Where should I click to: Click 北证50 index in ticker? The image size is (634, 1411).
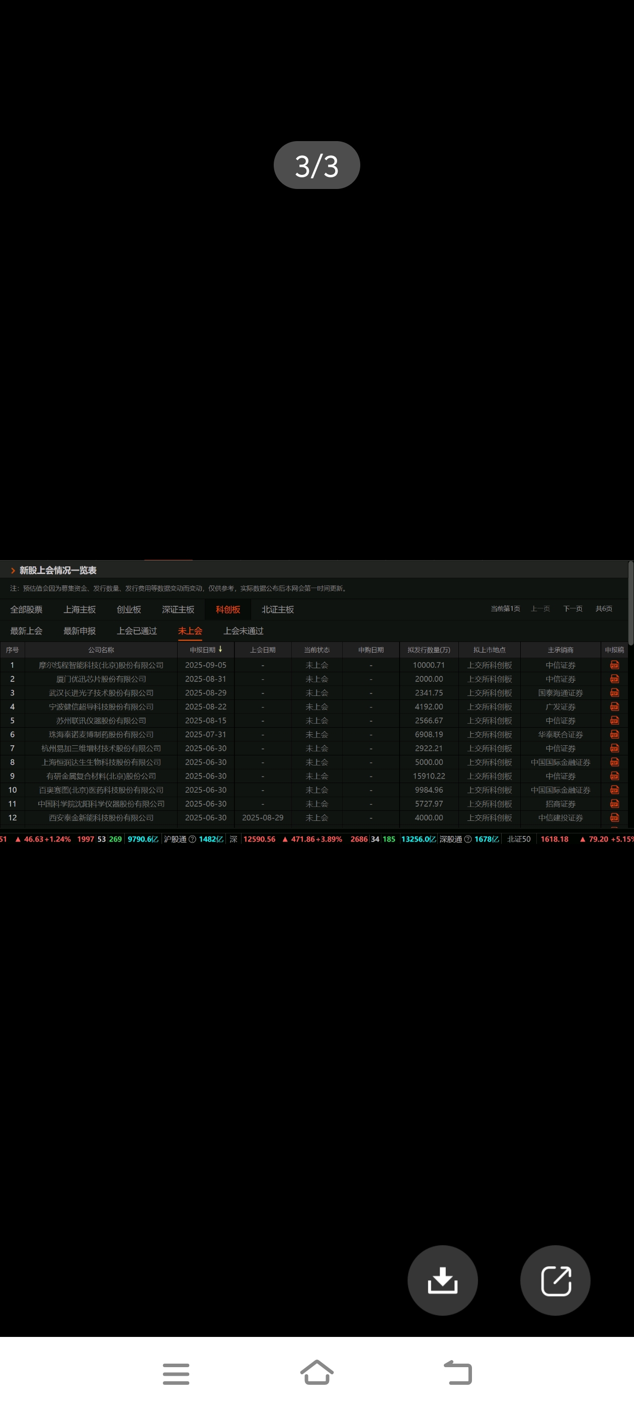[x=519, y=839]
